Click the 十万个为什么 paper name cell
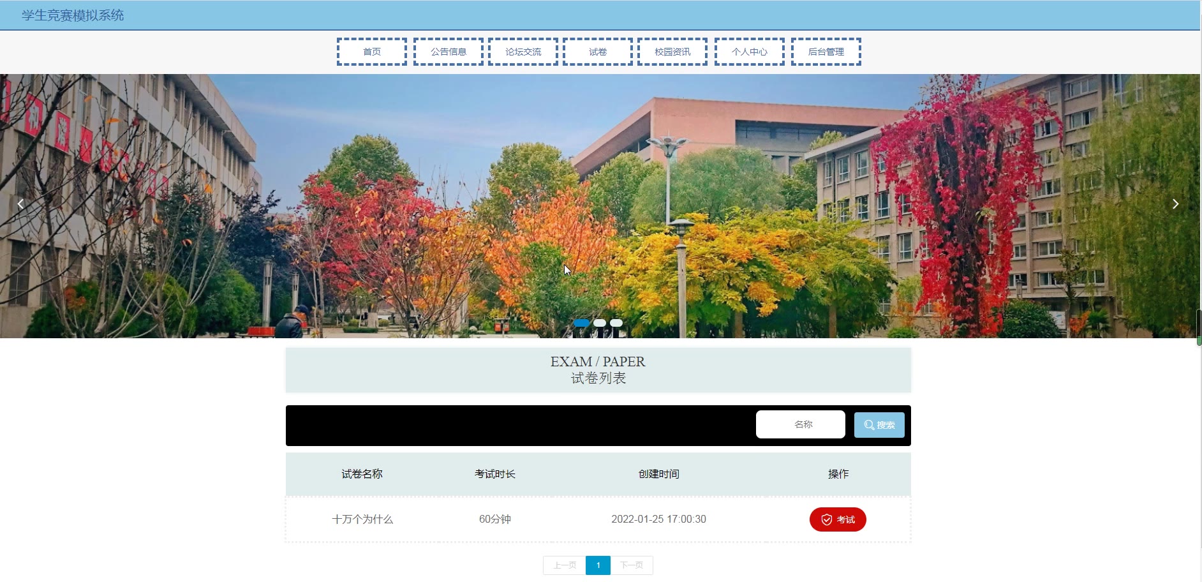The image size is (1202, 582). coord(362,519)
